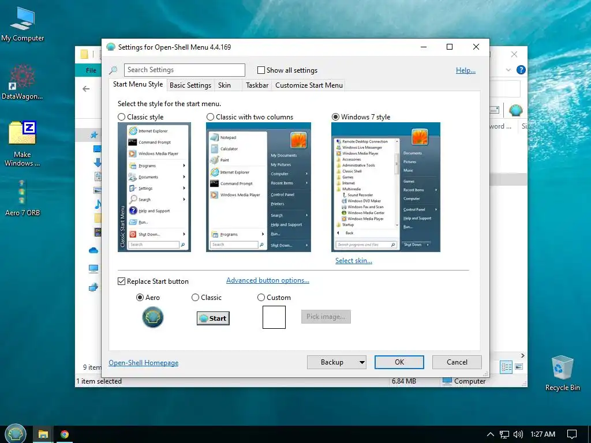
Task: Click Select skin... link
Action: pos(354,261)
